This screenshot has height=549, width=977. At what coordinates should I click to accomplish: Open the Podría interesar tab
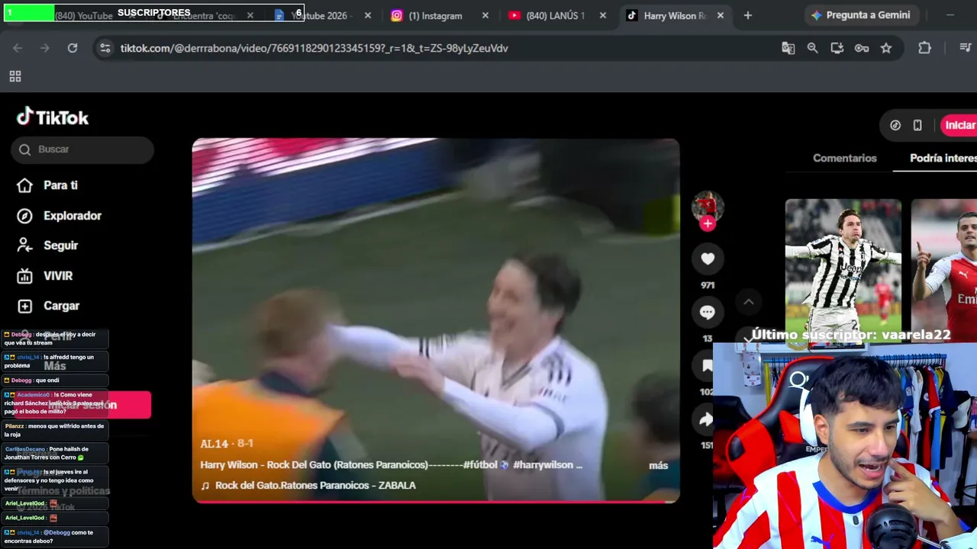pos(943,158)
